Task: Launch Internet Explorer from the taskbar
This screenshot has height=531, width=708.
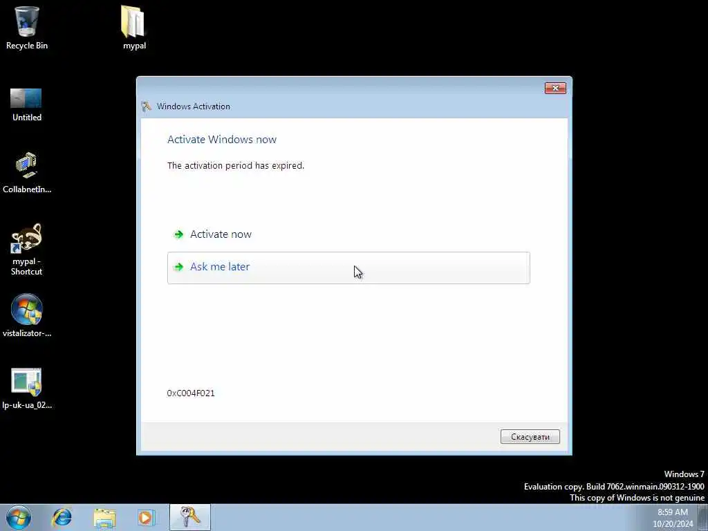Action: coord(62,517)
